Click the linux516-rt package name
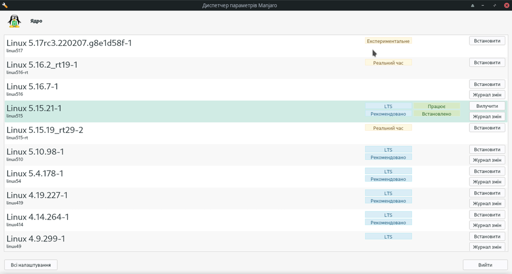 (x=17, y=73)
